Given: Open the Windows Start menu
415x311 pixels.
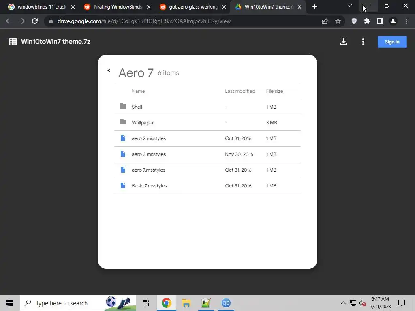Looking at the screenshot, I should click(x=10, y=303).
